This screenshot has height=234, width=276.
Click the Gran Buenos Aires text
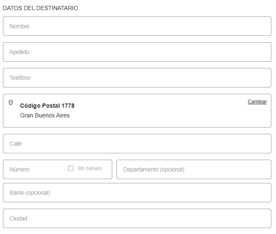point(45,115)
